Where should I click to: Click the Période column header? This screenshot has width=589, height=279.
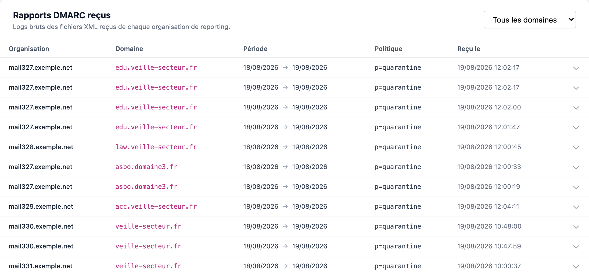coord(255,49)
